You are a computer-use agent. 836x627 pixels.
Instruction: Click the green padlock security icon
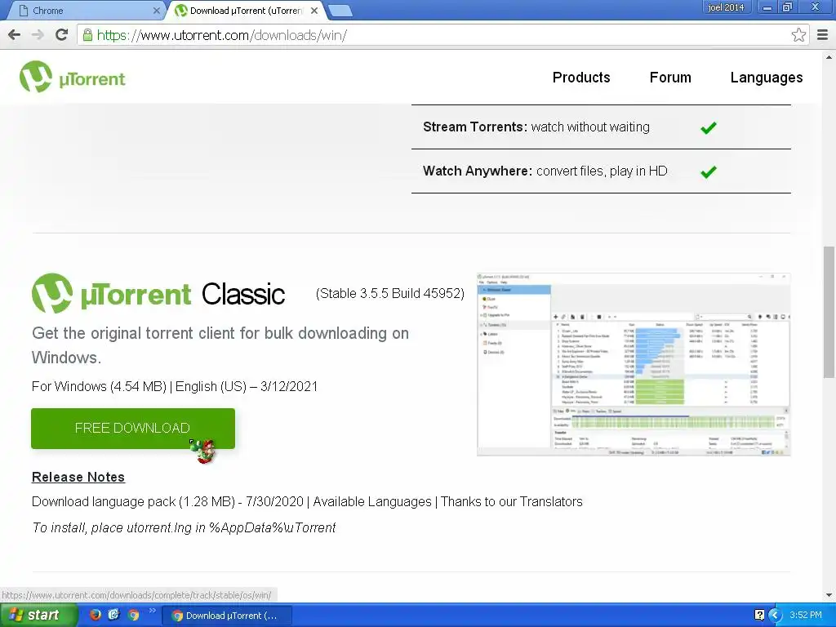coord(87,35)
